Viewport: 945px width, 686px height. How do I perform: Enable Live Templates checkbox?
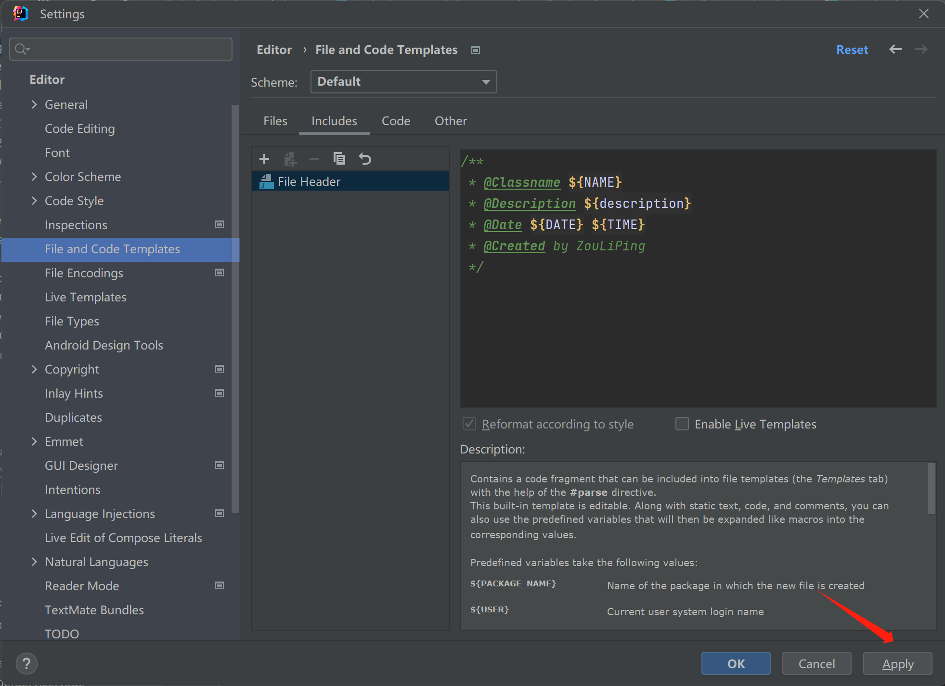pos(682,424)
